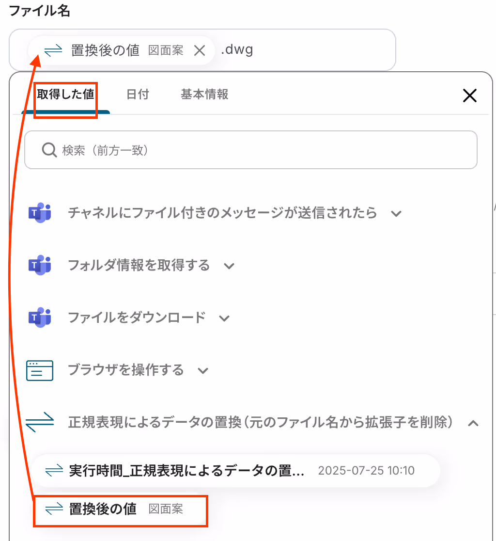Close the value picker panel with the X
496x541 pixels.
(x=469, y=95)
